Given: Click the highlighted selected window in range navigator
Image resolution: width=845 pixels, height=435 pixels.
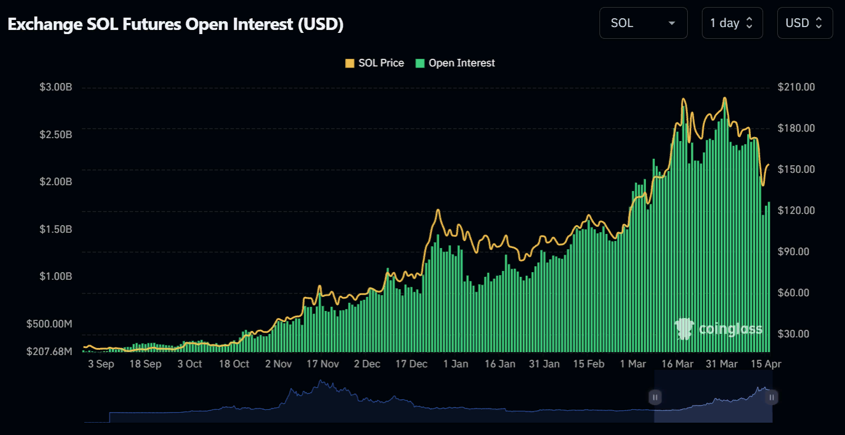Looking at the screenshot, I should tap(713, 406).
